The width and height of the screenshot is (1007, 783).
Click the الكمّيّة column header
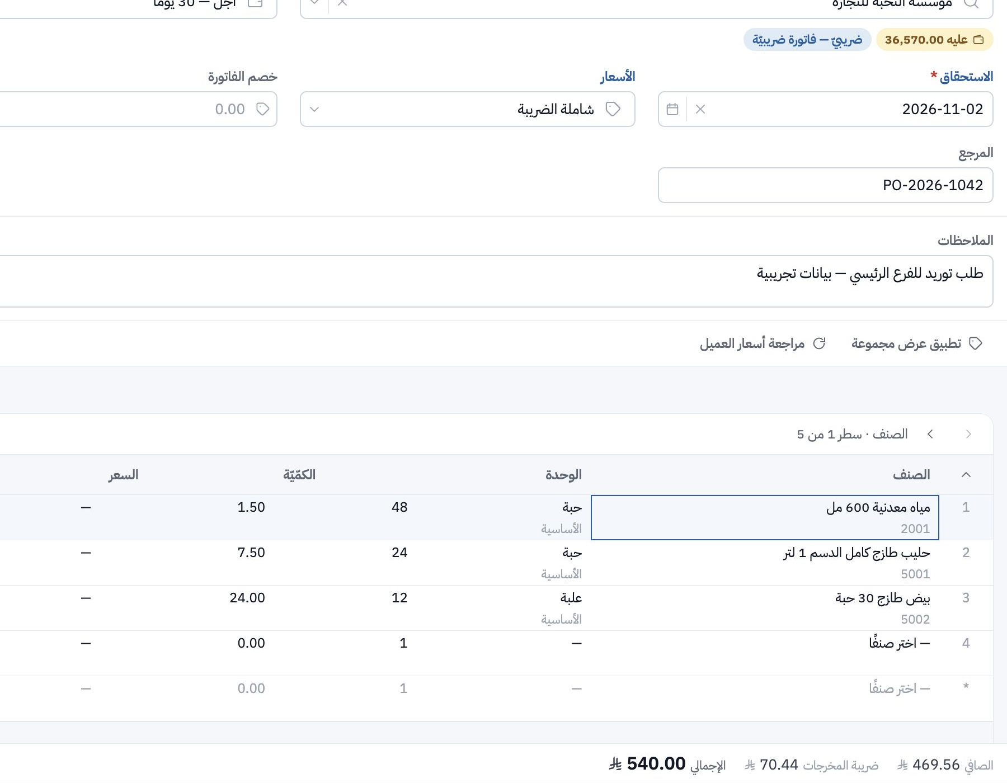[x=299, y=475]
